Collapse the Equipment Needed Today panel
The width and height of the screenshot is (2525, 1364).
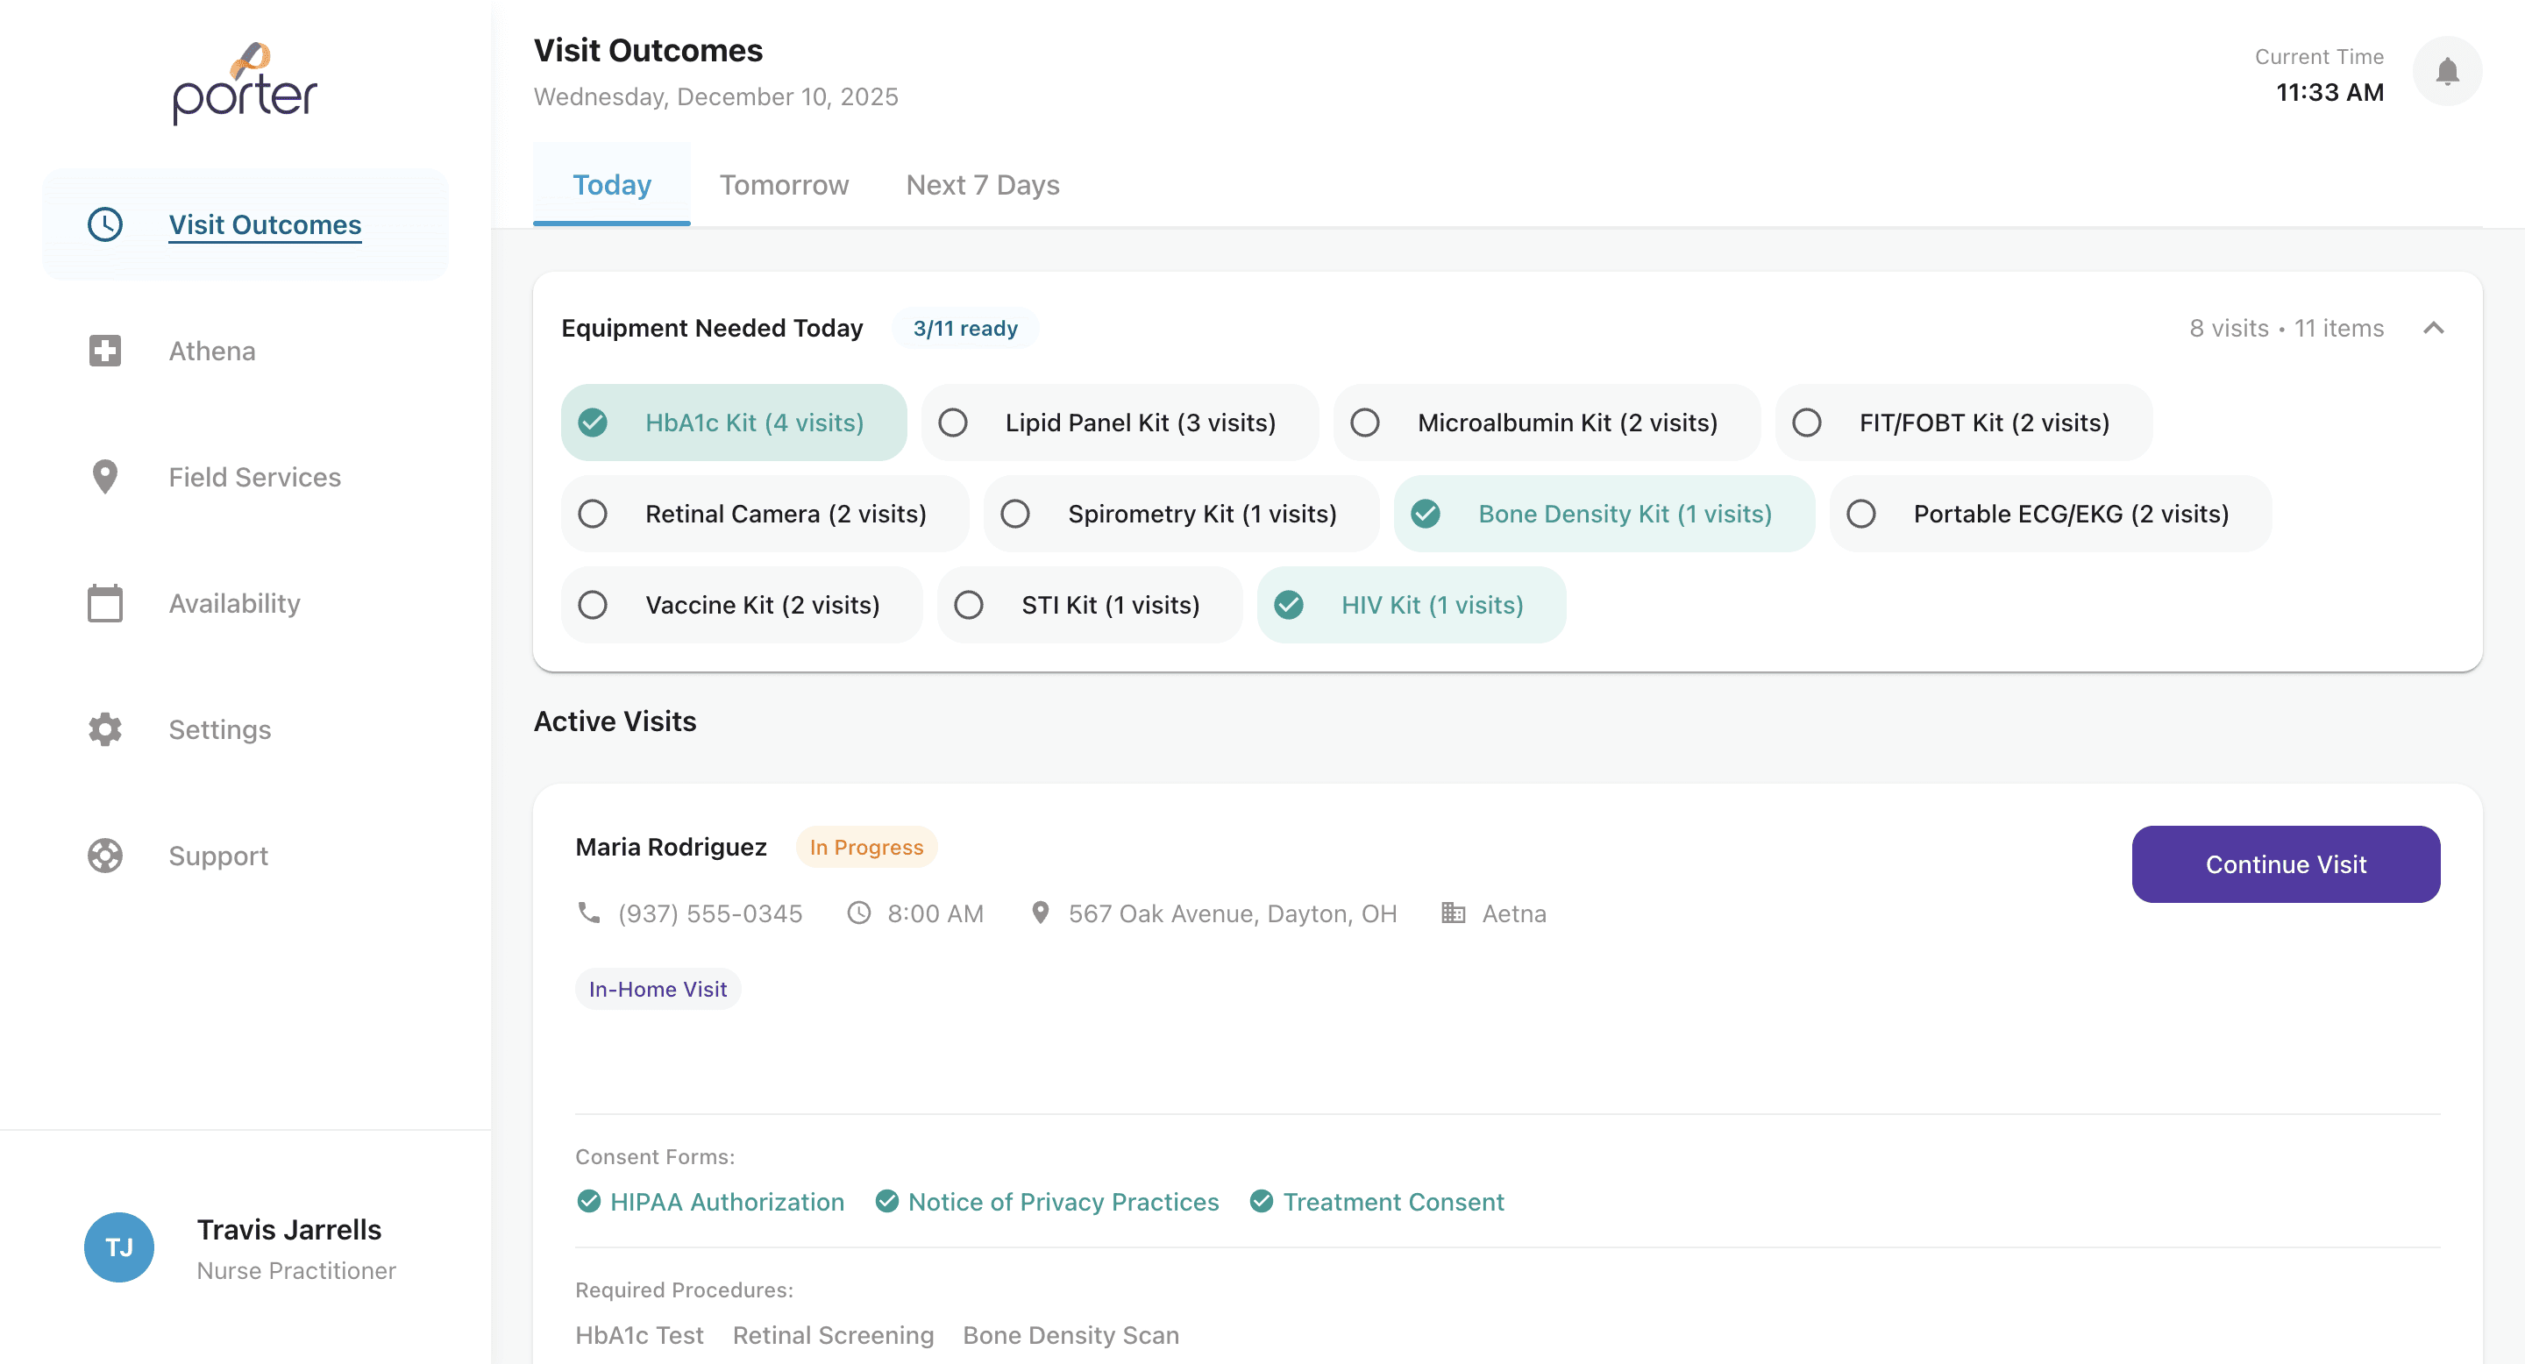(2433, 328)
